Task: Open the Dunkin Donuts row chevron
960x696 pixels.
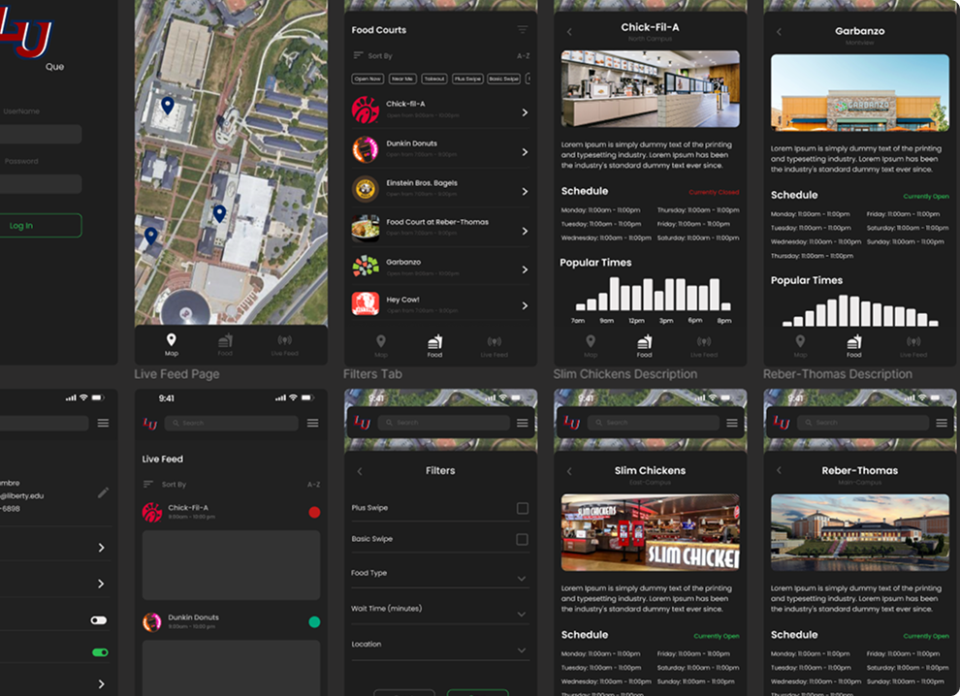Action: (525, 152)
